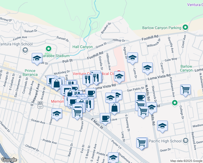
Task: Click the Hall Canyon label
Action: pyautogui.click(x=83, y=47)
